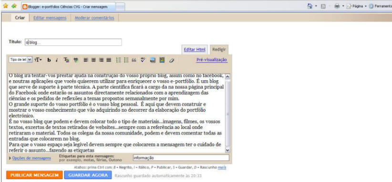
Task: Switch to 'Editar Html' tab
Action: pyautogui.click(x=195, y=50)
